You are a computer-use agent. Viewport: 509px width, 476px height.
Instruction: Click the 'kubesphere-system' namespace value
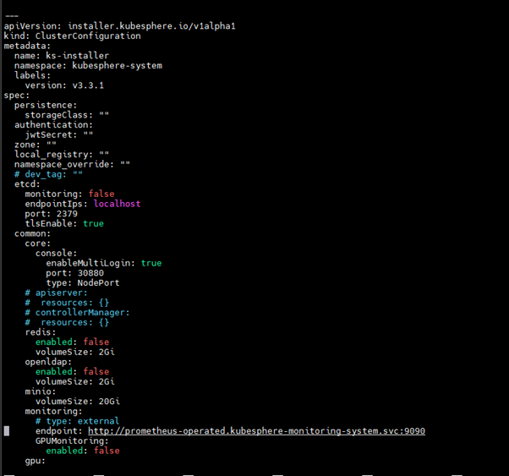[x=118, y=66]
